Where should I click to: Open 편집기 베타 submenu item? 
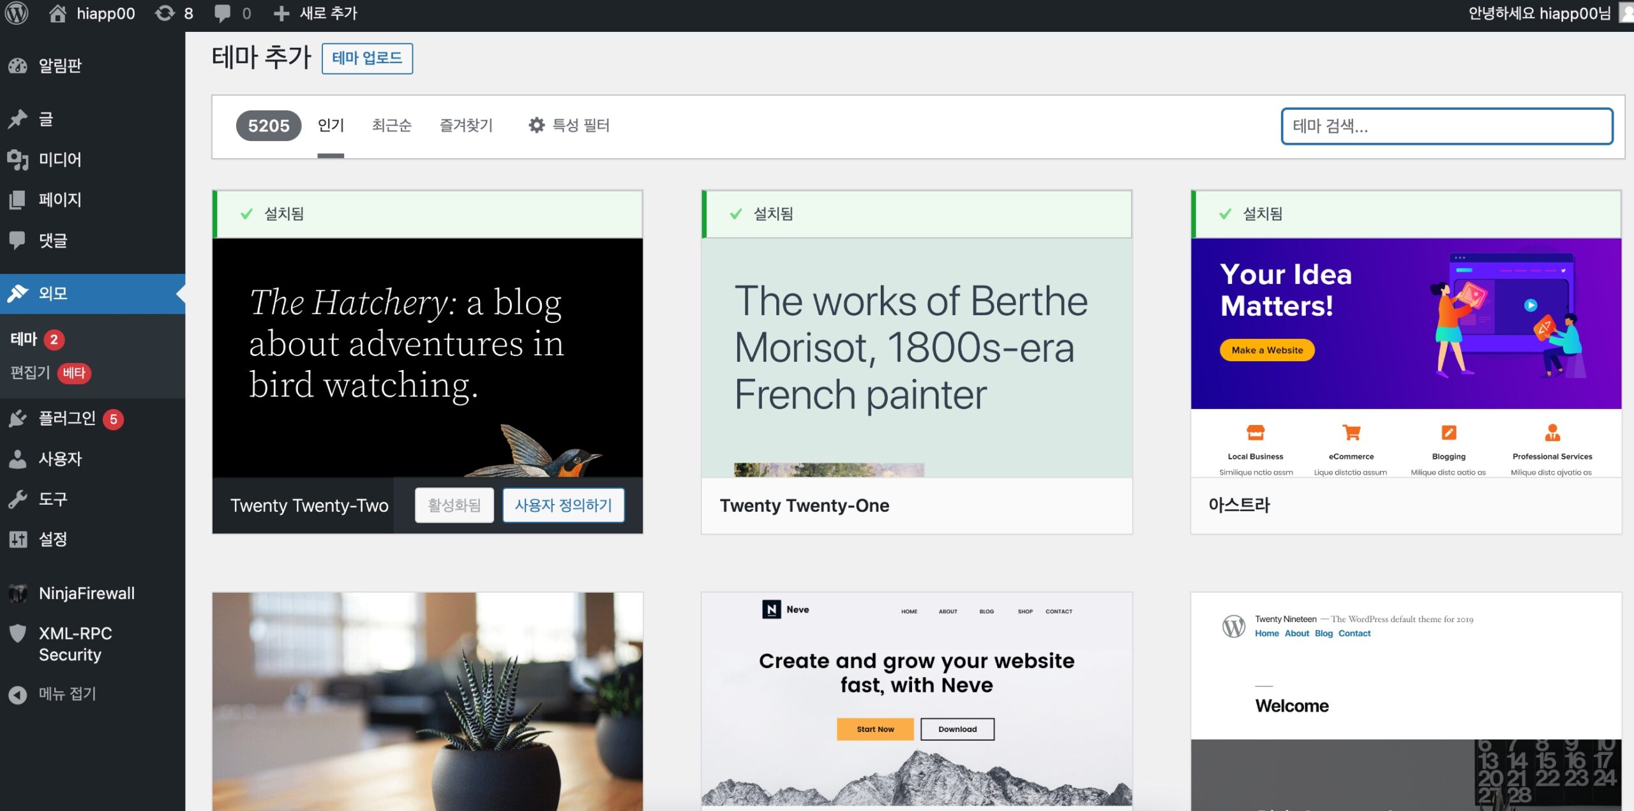pos(50,373)
